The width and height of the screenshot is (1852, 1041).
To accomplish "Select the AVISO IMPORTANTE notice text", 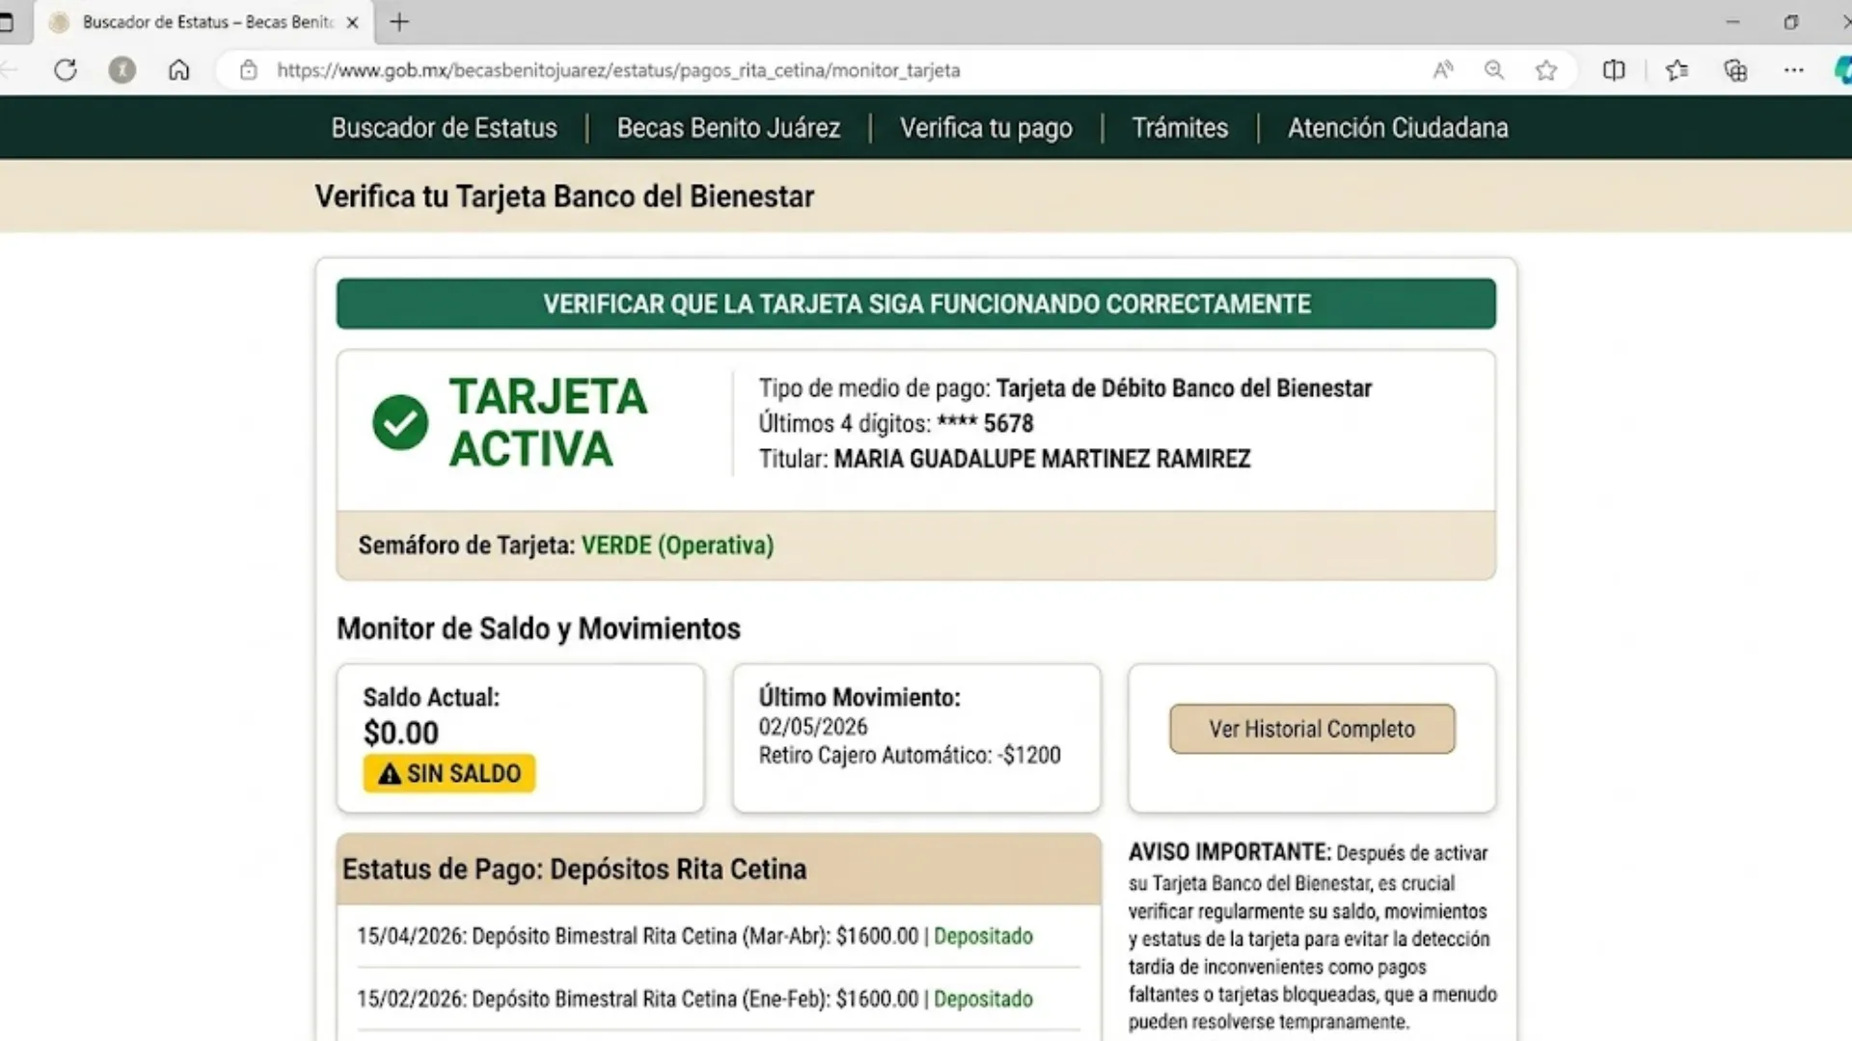I will point(1312,936).
